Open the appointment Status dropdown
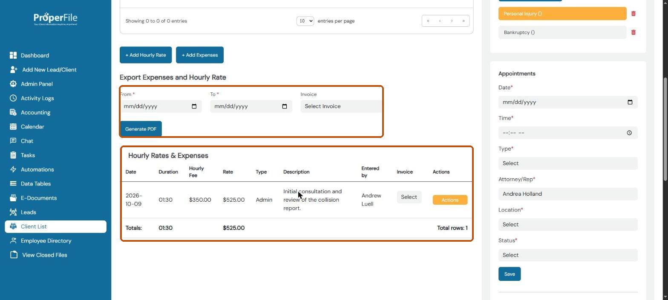The image size is (668, 300). pos(568,255)
